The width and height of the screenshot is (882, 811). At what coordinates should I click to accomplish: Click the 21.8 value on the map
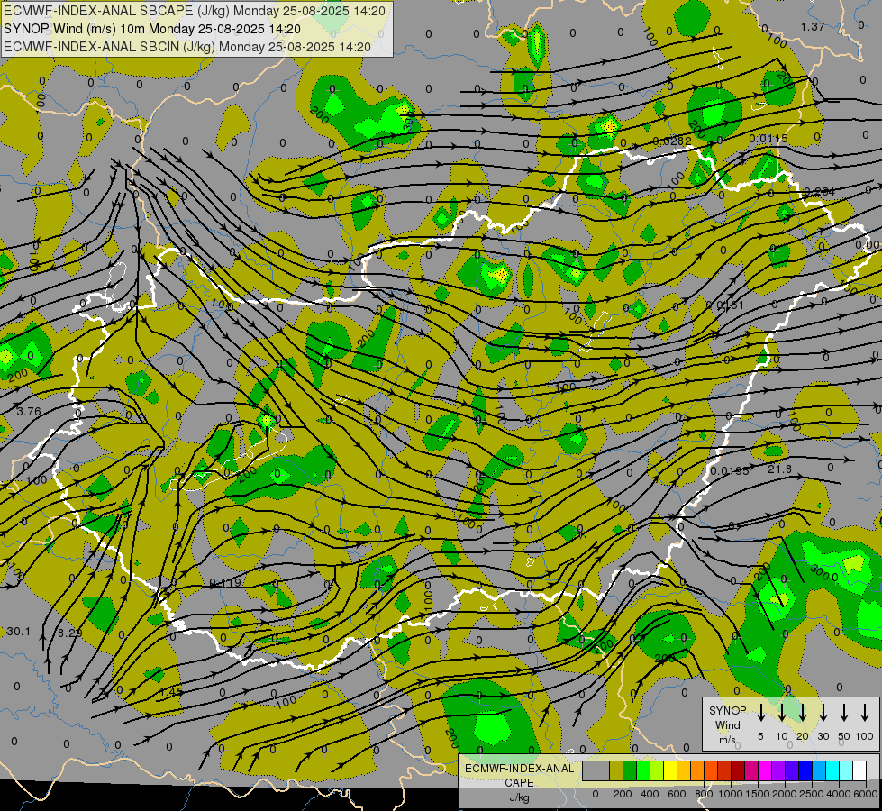[779, 469]
